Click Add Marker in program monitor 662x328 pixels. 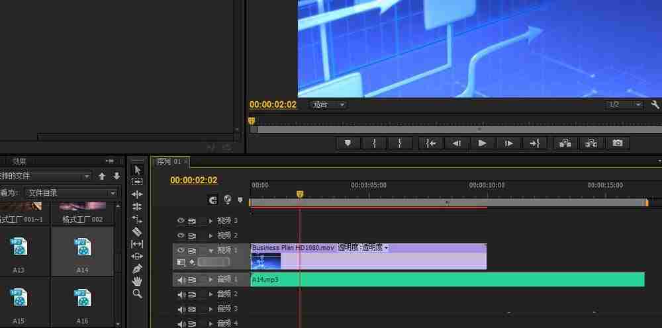tap(348, 143)
